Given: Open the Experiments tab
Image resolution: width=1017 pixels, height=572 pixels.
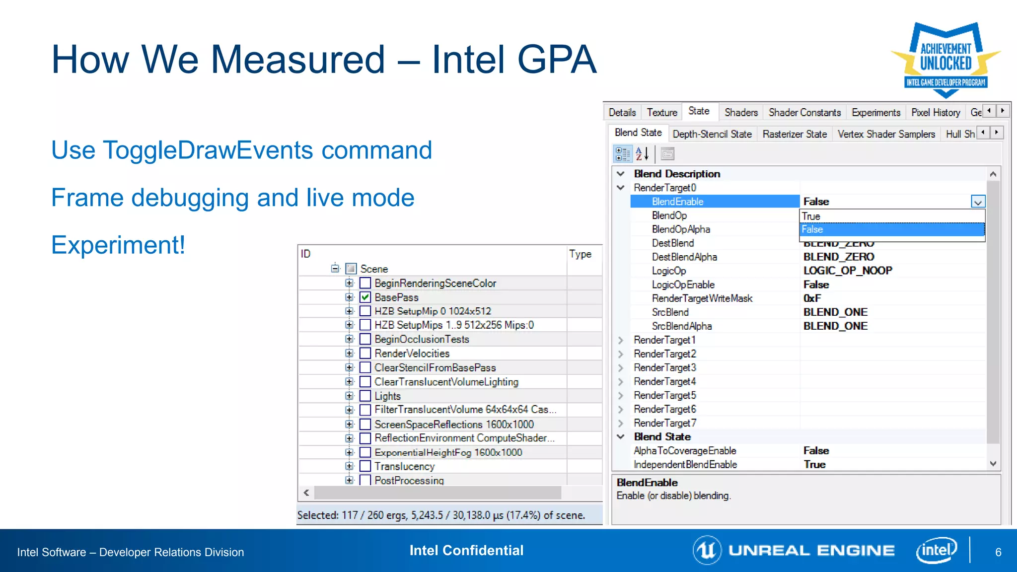Looking at the screenshot, I should pos(876,113).
